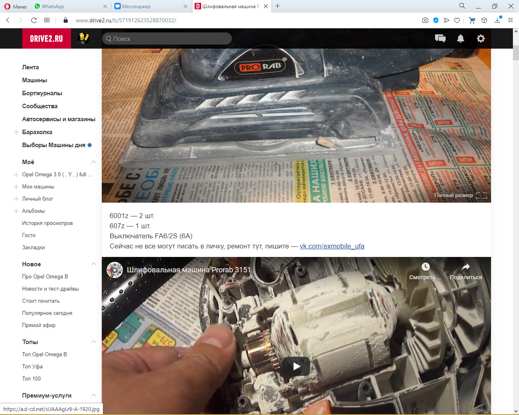The height and width of the screenshot is (415, 519).
Task: Open Бортжурналы in the sidebar
Action: pos(42,93)
